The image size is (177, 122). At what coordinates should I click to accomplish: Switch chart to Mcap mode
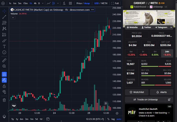(87, 3)
